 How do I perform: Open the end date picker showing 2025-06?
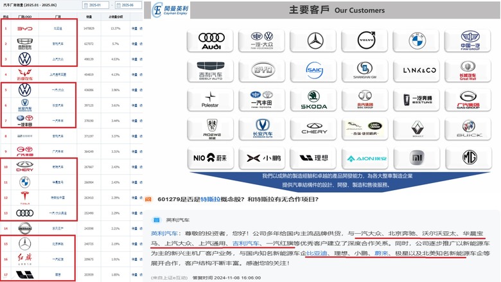click(x=128, y=5)
